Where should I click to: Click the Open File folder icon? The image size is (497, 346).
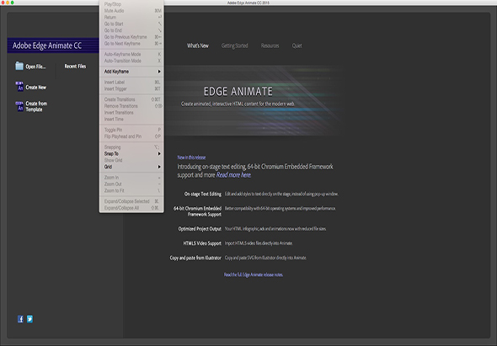(19, 66)
